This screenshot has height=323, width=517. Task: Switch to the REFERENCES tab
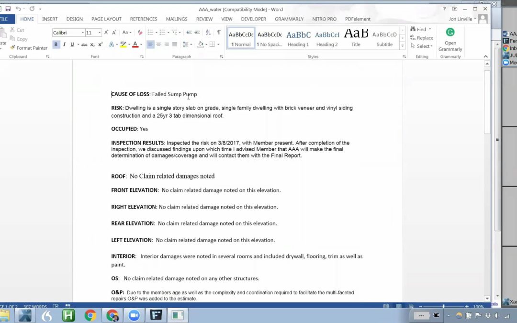click(x=144, y=19)
